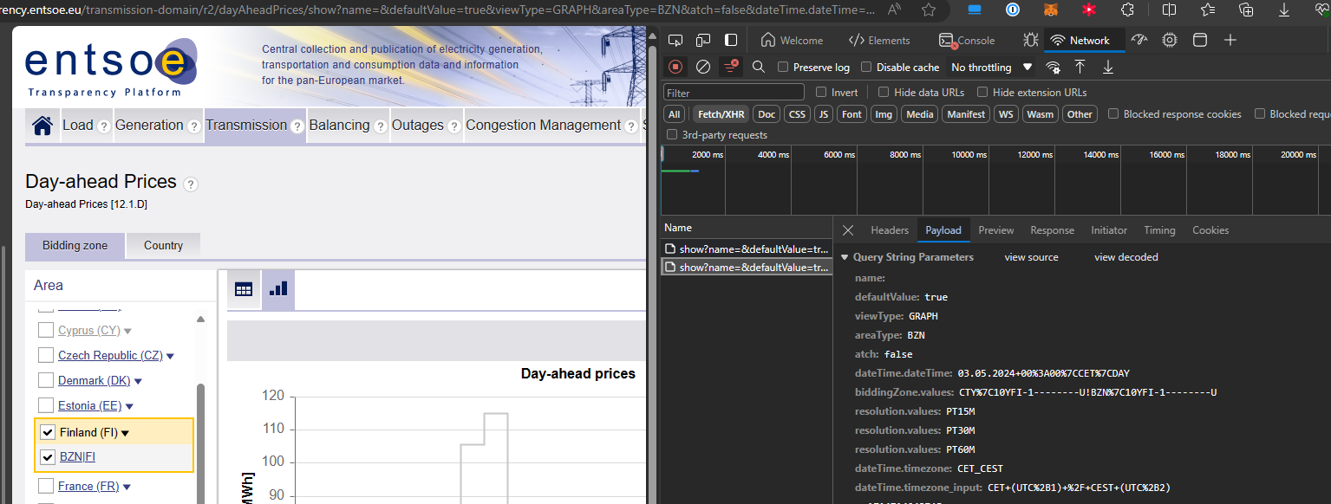This screenshot has width=1331, height=504.
Task: Expand the Denmark (DK) area arrow
Action: [x=138, y=381]
